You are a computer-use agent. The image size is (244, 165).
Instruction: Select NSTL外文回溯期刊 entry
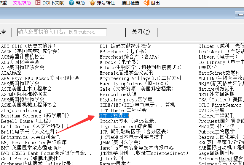219,94
